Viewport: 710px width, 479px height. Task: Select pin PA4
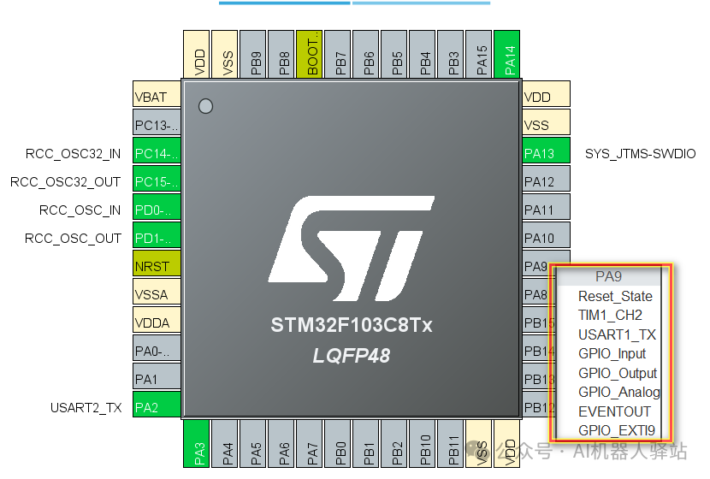coord(225,444)
